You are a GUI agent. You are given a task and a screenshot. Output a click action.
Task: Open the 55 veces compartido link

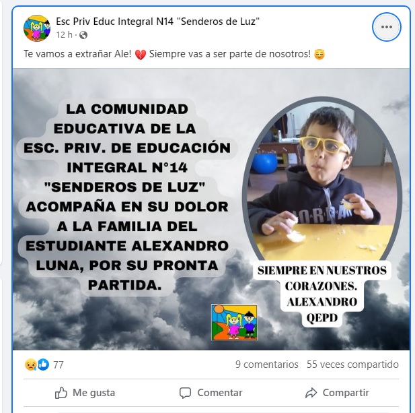point(352,364)
